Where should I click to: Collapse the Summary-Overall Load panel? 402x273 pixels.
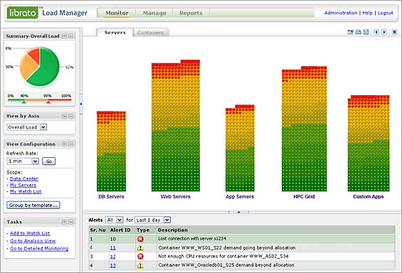[64, 36]
